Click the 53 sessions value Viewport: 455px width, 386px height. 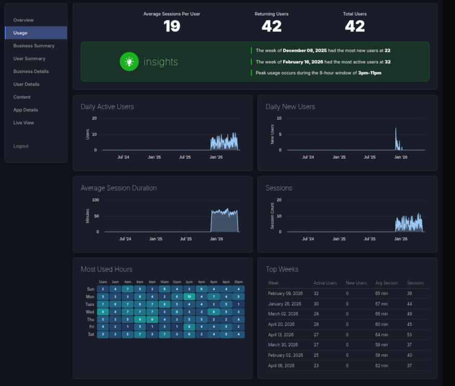(409, 335)
